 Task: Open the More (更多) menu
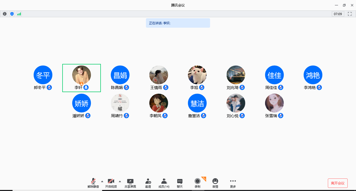233,183
